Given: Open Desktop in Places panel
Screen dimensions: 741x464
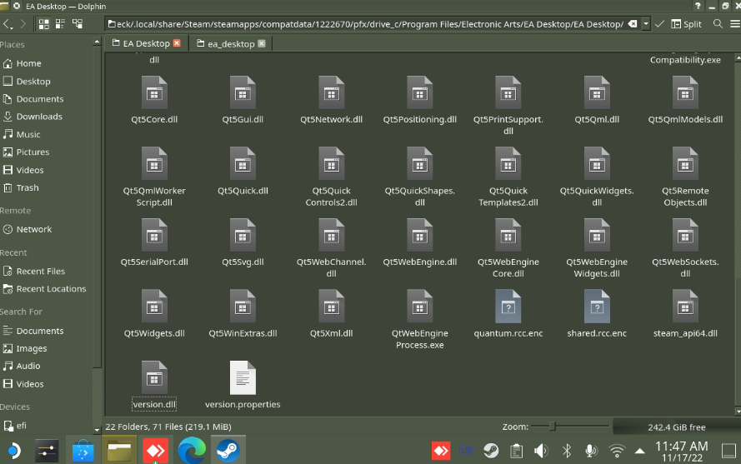Looking at the screenshot, I should click(x=33, y=82).
